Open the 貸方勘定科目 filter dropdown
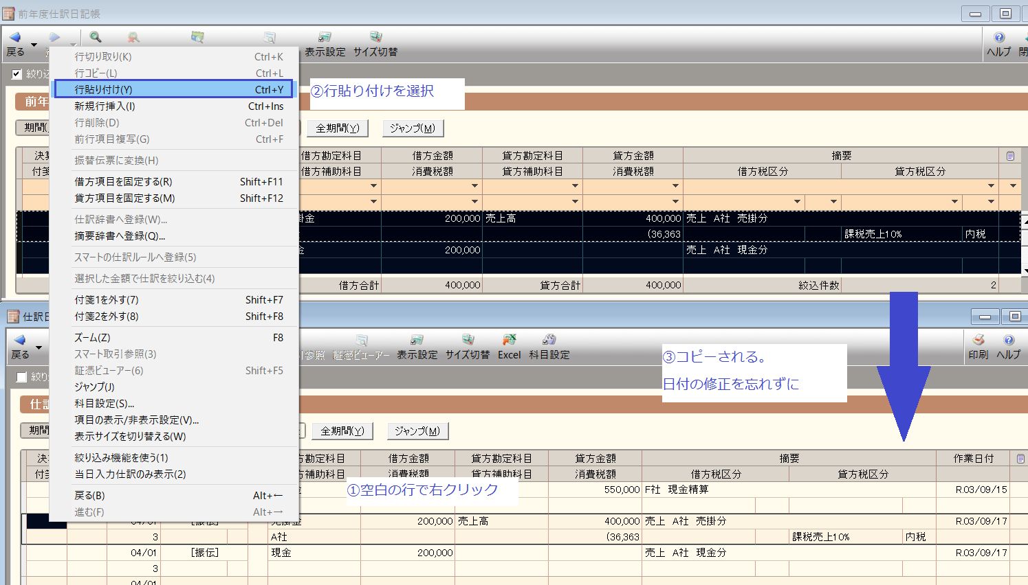Viewport: 1028px width, 585px height. [575, 186]
